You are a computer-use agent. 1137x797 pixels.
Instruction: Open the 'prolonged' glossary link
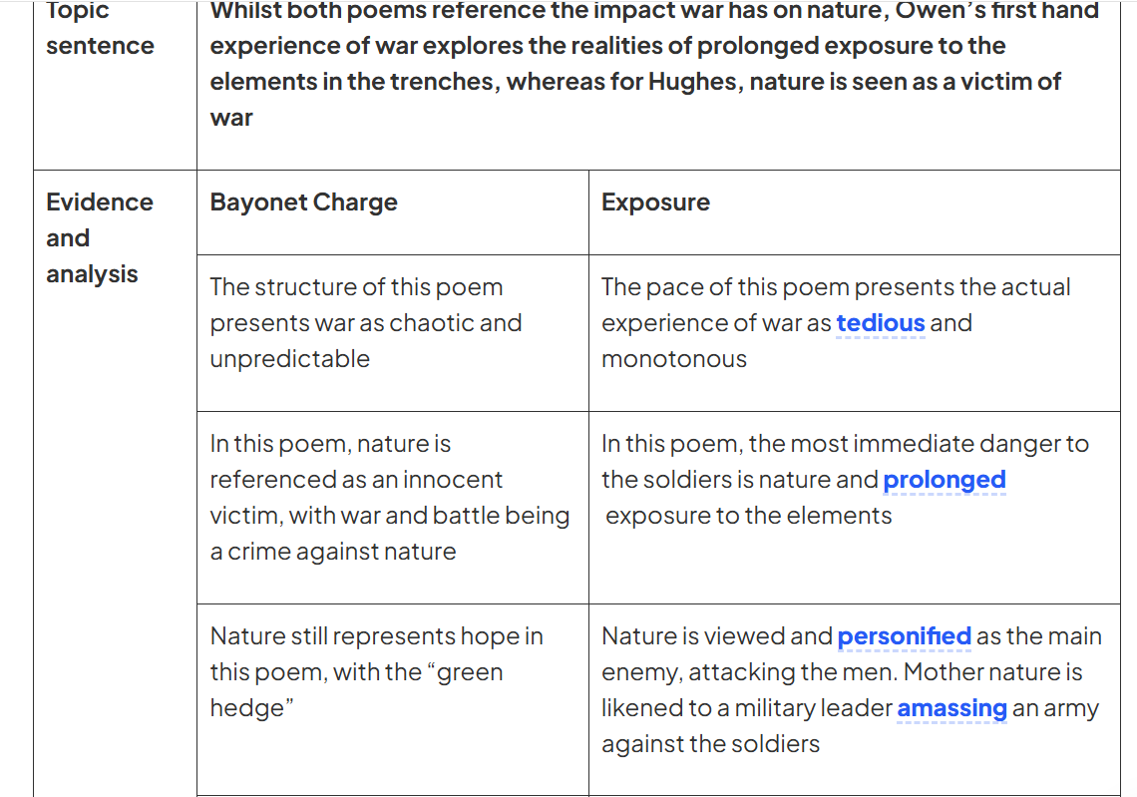[x=945, y=480]
